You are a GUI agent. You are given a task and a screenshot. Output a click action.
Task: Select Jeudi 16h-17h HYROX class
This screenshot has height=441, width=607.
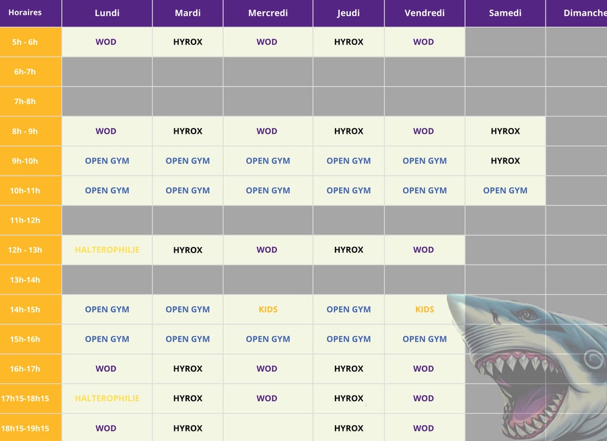pos(349,369)
